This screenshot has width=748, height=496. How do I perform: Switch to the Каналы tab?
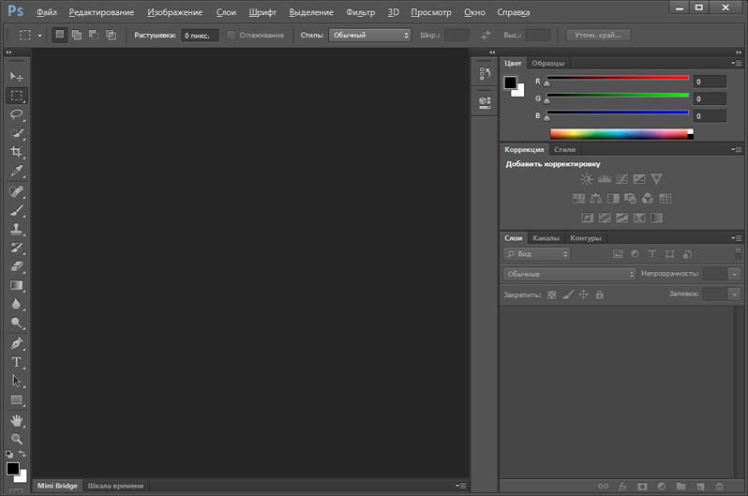click(x=546, y=238)
